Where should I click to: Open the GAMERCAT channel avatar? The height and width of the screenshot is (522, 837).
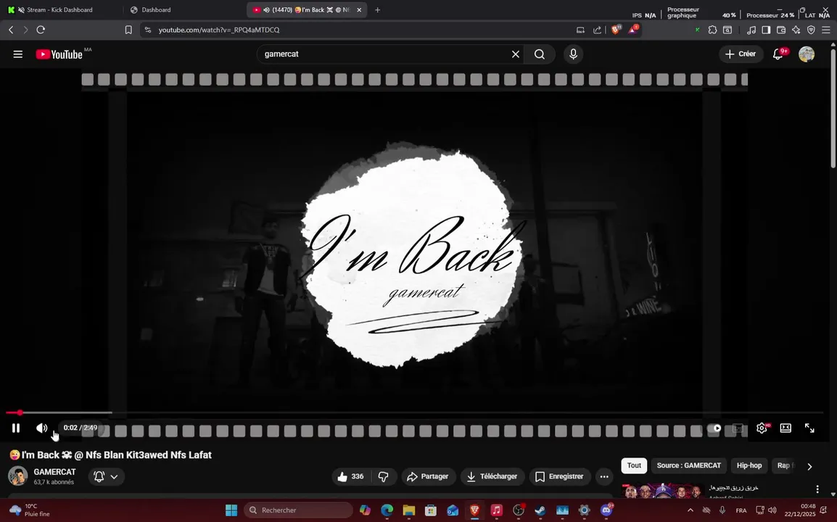(17, 476)
